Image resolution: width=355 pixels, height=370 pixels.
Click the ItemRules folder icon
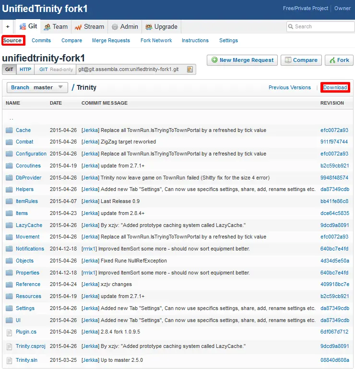9,201
